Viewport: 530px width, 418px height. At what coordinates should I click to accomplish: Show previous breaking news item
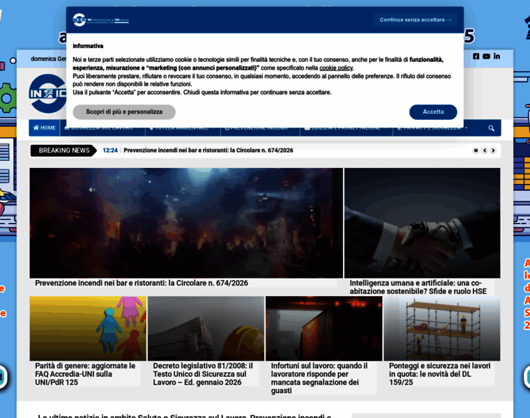[x=485, y=150]
